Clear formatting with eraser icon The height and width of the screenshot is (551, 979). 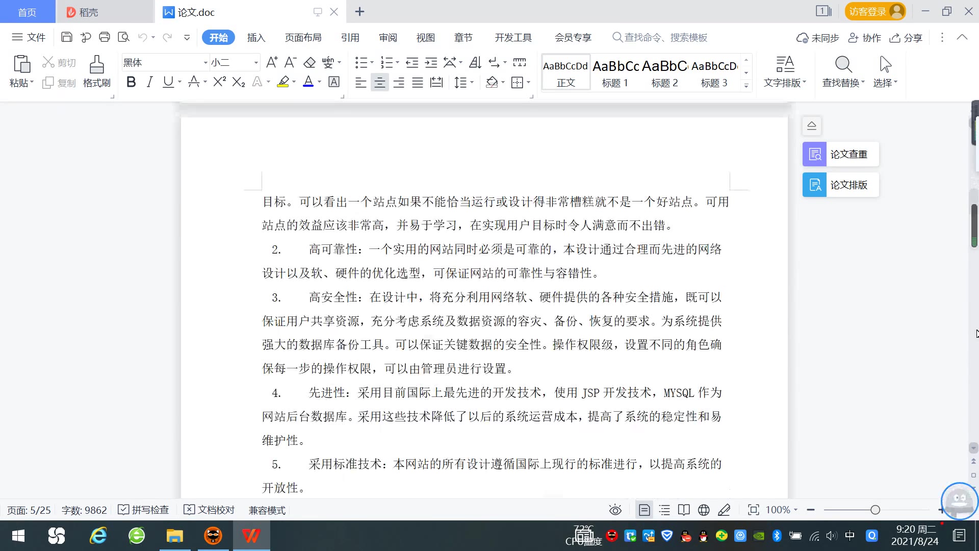[x=310, y=63]
